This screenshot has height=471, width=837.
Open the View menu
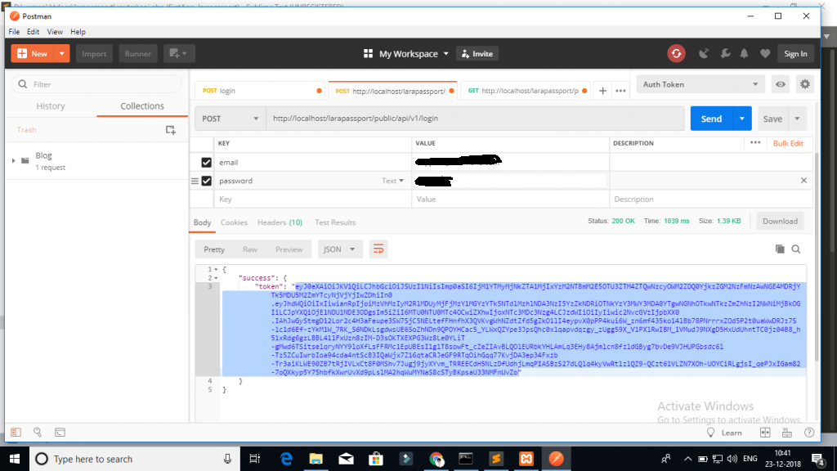pyautogui.click(x=55, y=32)
